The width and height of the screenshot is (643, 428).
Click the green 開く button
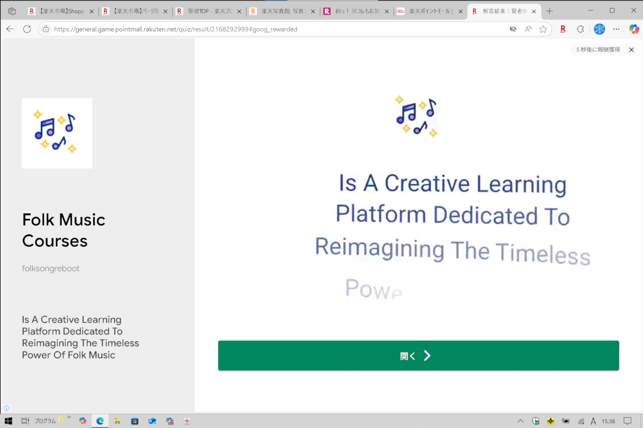point(418,356)
